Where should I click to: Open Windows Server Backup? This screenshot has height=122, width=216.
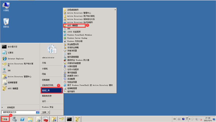[x=90, y=38]
